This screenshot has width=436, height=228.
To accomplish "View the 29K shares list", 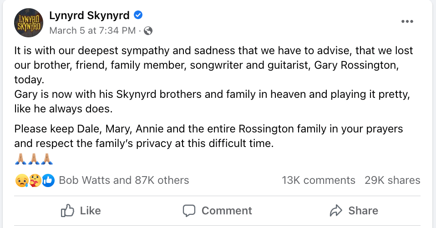I will click(392, 180).
